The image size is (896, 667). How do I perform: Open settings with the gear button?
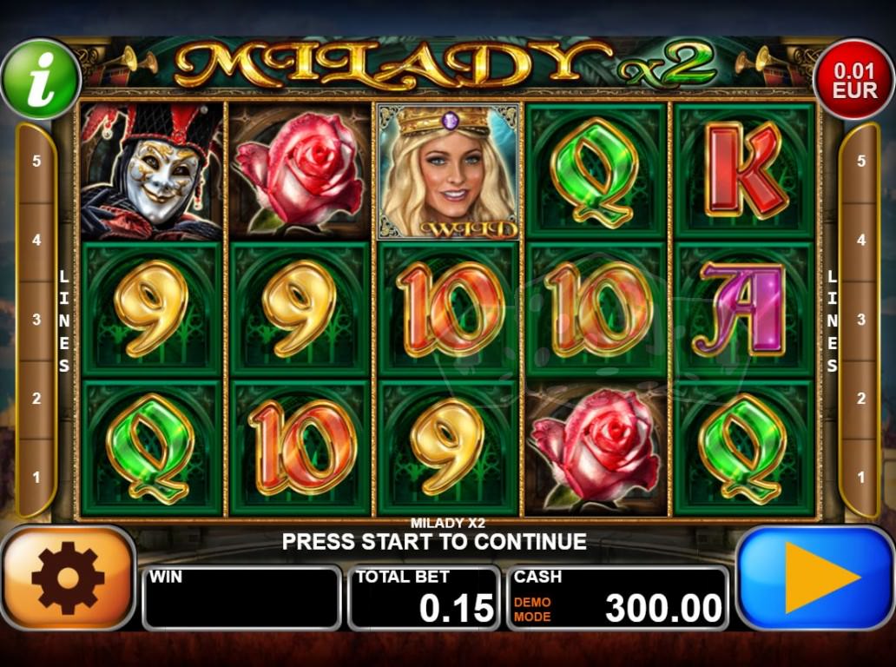[68, 578]
